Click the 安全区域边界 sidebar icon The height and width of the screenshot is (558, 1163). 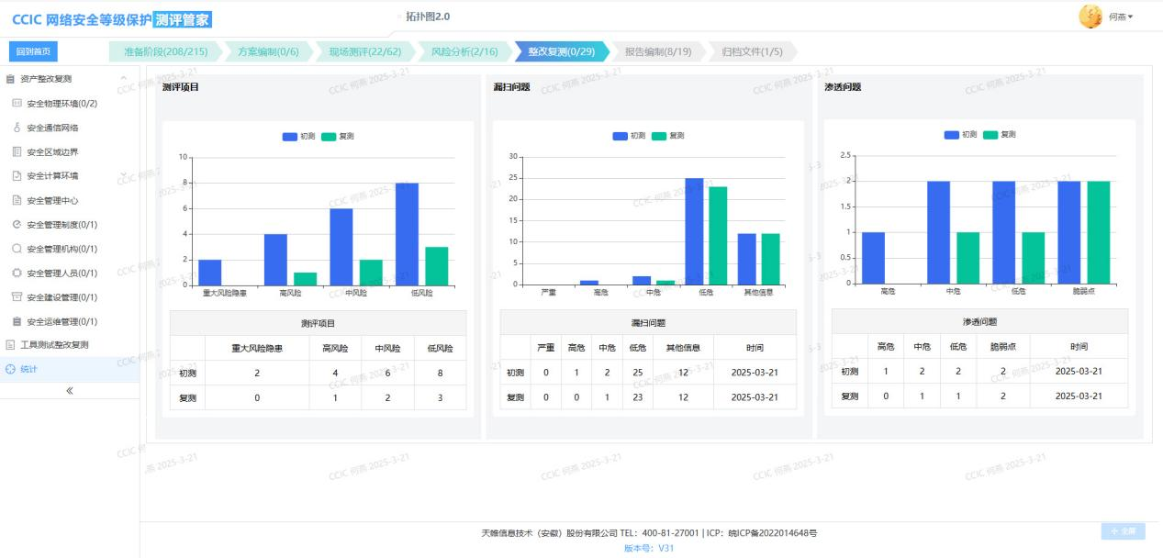(17, 152)
